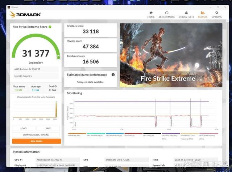Click the 3DMark logo in header
Viewport: 232px width, 172px height.
[25, 14]
